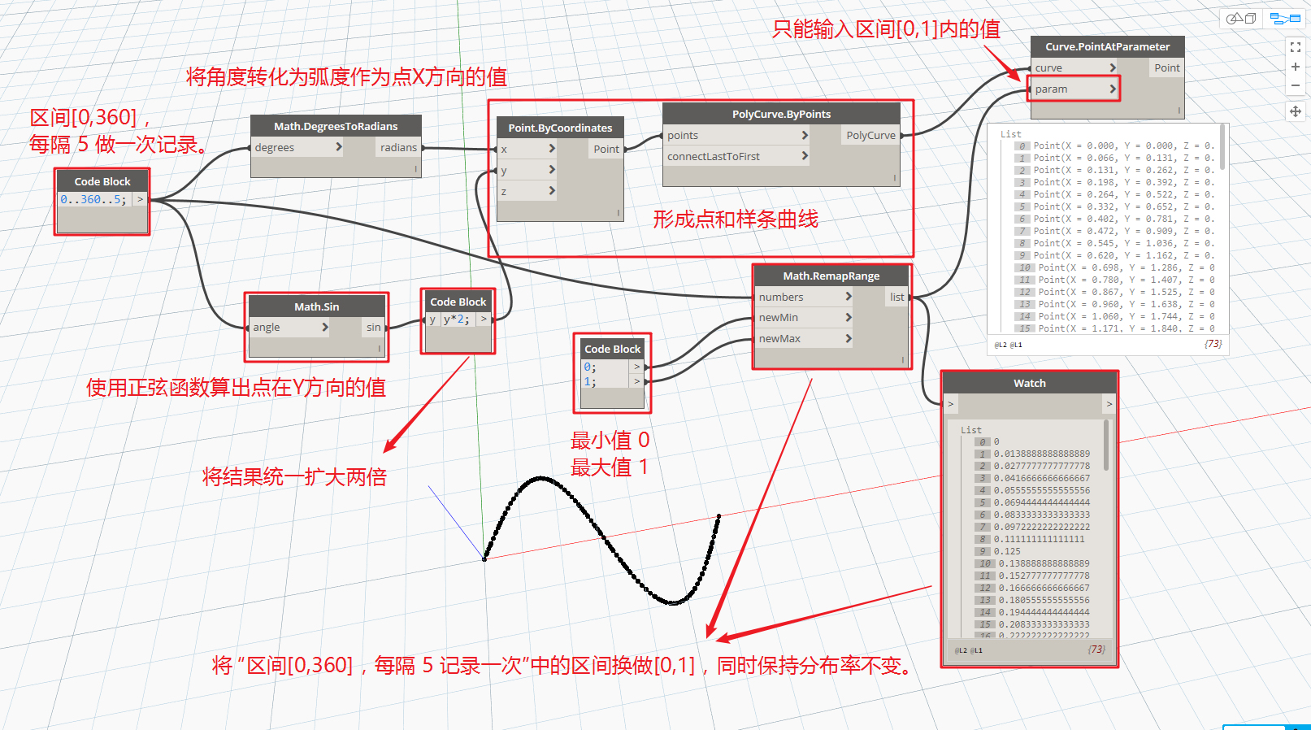
Task: Activate the pan tool icon
Action: [x=1296, y=111]
